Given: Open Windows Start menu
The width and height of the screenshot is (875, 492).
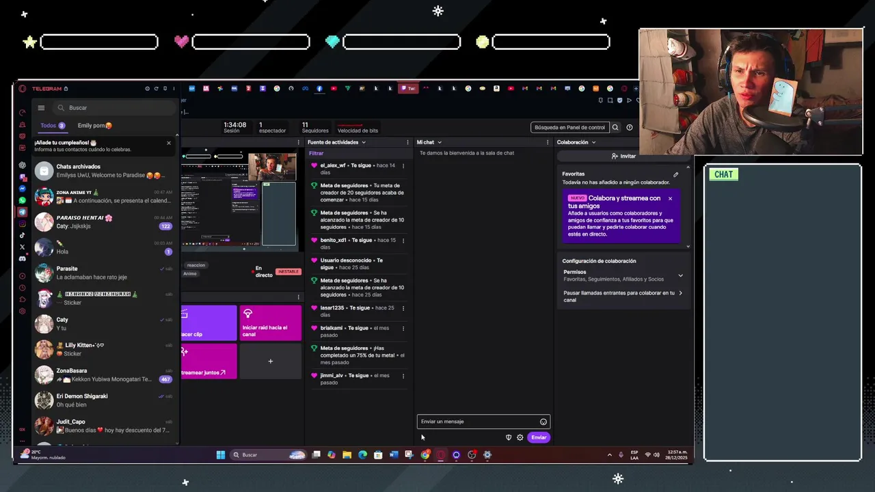Looking at the screenshot, I should point(221,455).
